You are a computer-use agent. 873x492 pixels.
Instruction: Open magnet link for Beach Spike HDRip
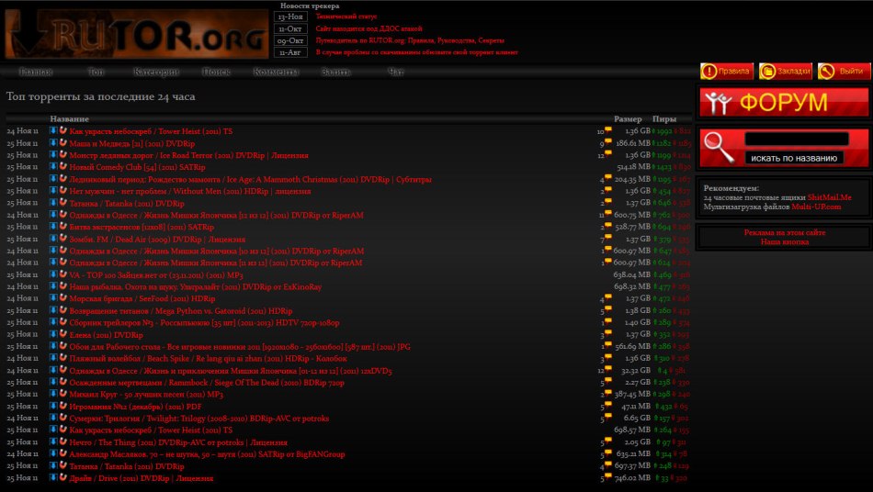[62, 358]
